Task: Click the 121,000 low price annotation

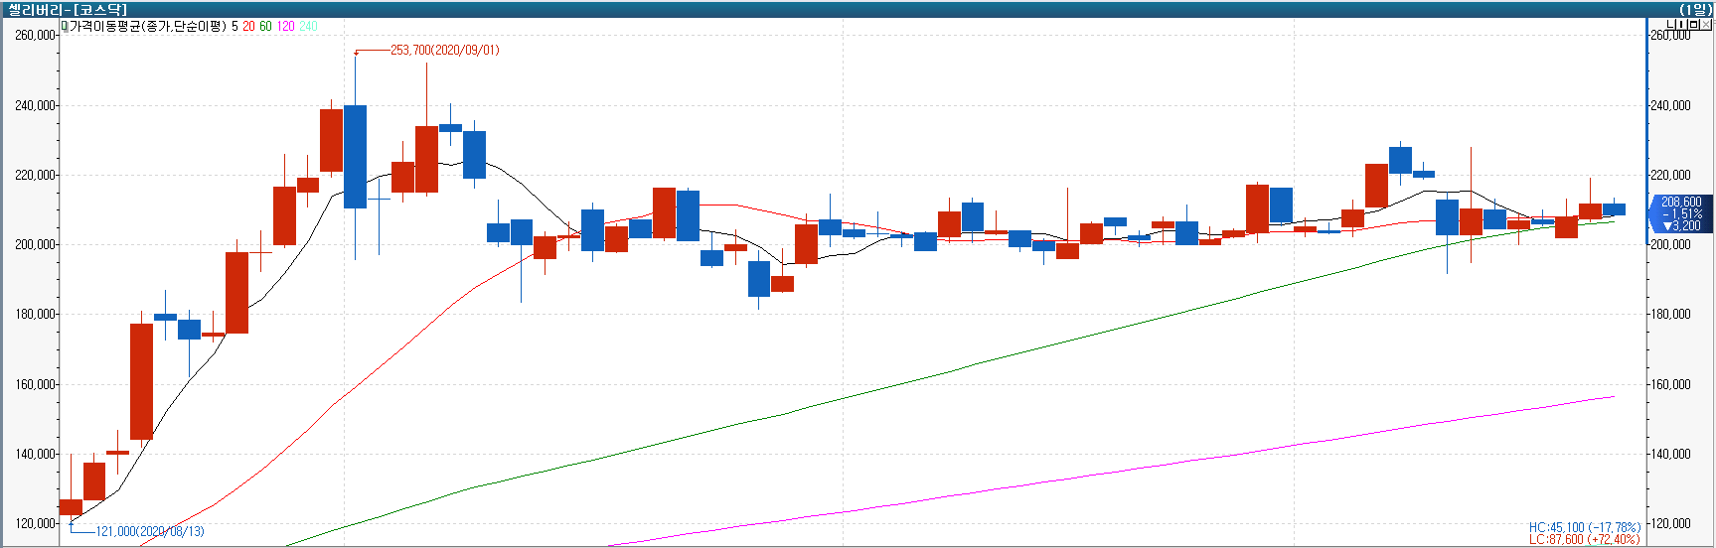Action: click(149, 531)
